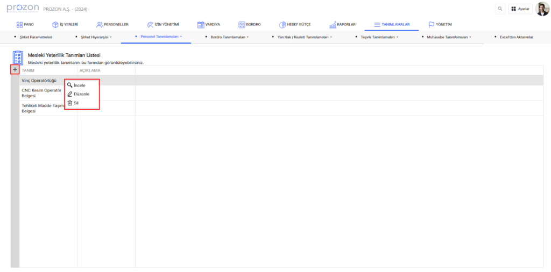551x272 pixels.
Task: Open the İZİN YÖNETİMİ tab
Action: click(163, 25)
